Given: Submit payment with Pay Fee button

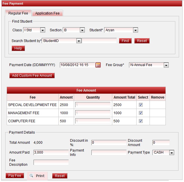Looking at the screenshot, I should 15,176.
